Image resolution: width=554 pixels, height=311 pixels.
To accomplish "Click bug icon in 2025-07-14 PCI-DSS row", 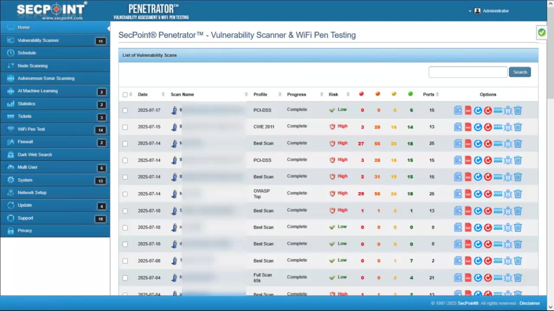I will [508, 160].
